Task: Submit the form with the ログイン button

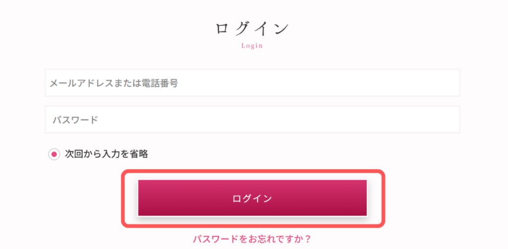Action: pos(252,198)
